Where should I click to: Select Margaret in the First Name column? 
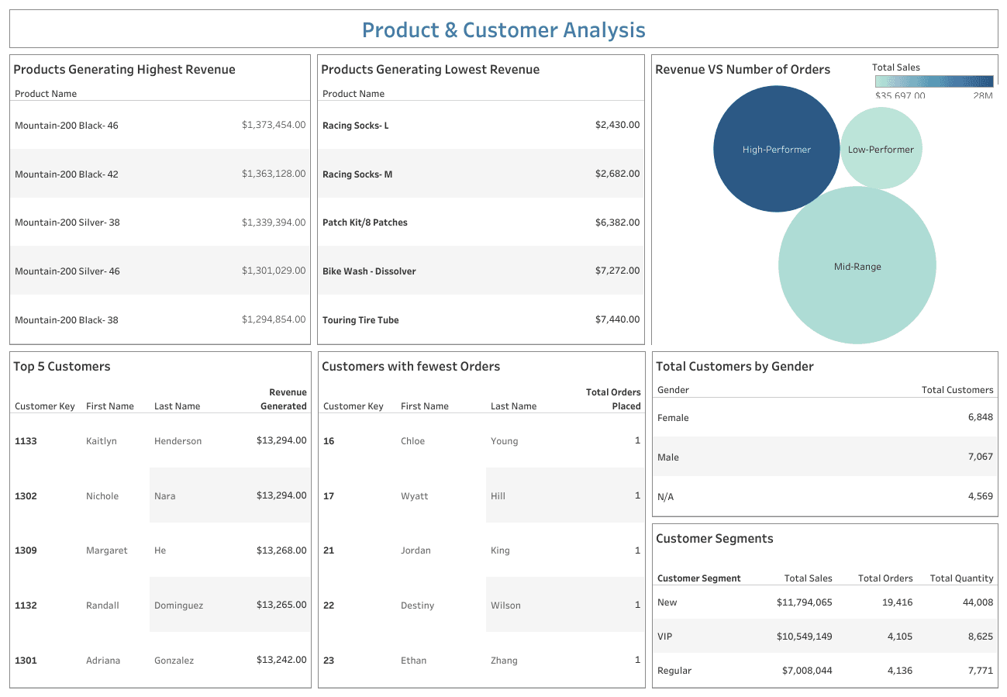pyautogui.click(x=106, y=550)
